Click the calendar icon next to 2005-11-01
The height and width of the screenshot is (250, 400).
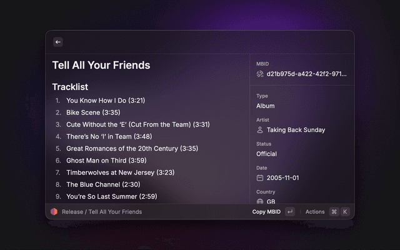(260, 177)
